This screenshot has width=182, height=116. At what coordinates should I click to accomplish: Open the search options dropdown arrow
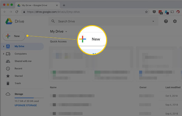coord(153,21)
